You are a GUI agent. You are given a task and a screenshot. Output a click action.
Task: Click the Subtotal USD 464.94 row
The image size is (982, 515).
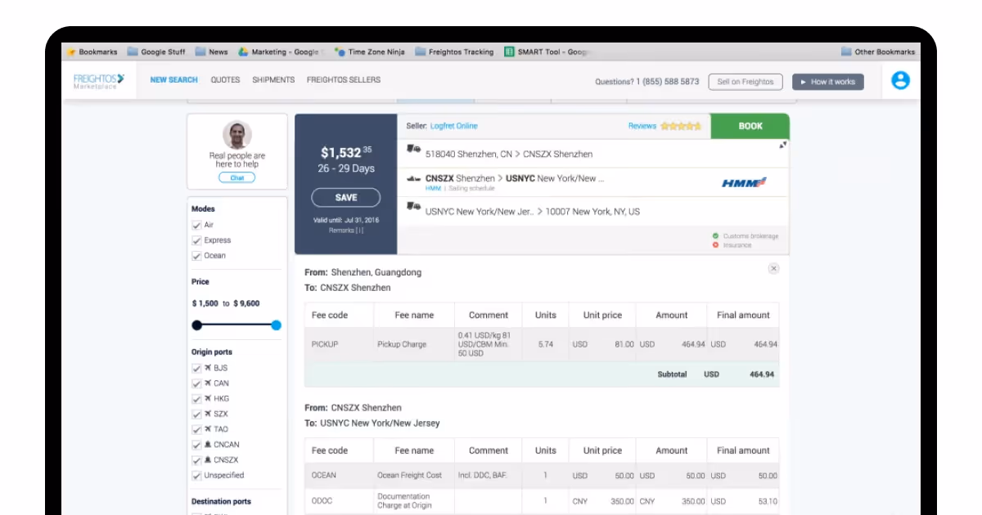[542, 374]
